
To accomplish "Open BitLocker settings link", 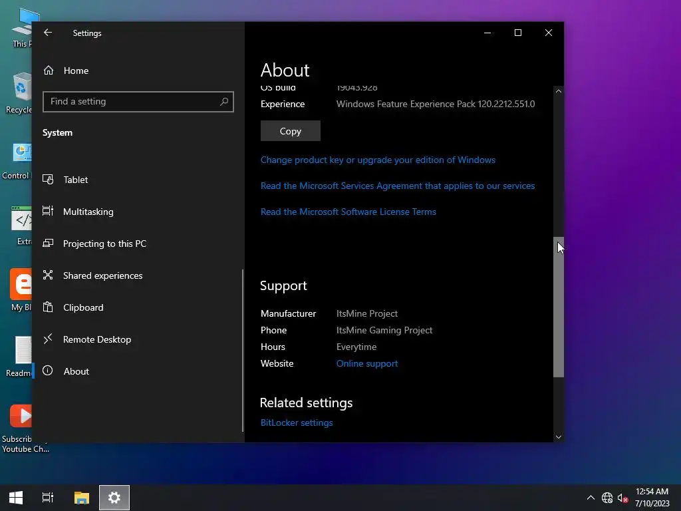I will (x=297, y=423).
